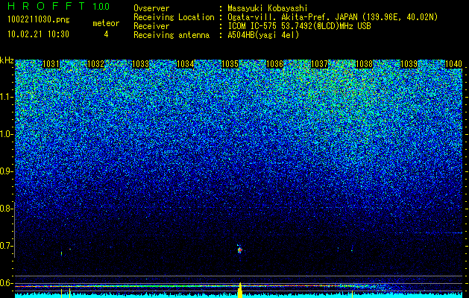
Task: Click the 0.7 kHz axis tick label
Action: point(7,246)
